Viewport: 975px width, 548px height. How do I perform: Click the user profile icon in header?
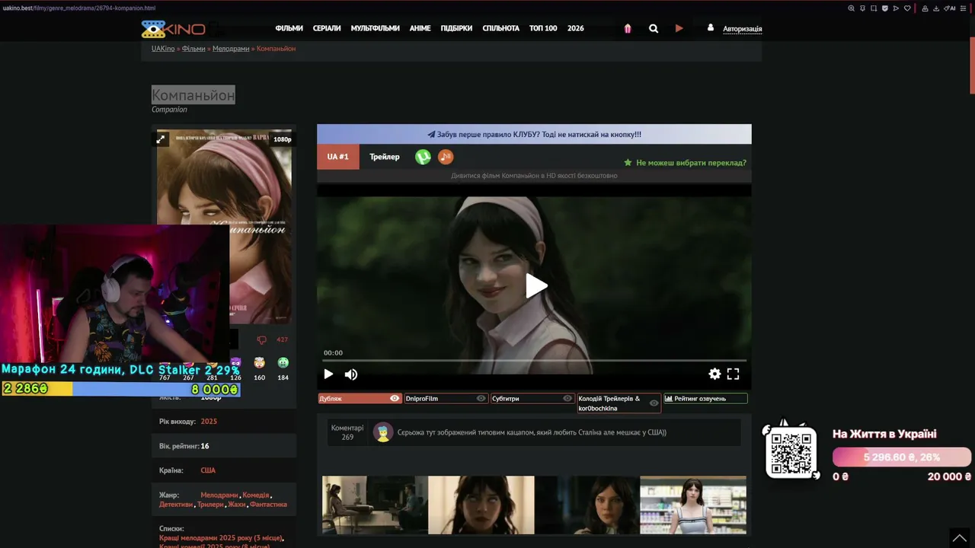[x=711, y=27]
